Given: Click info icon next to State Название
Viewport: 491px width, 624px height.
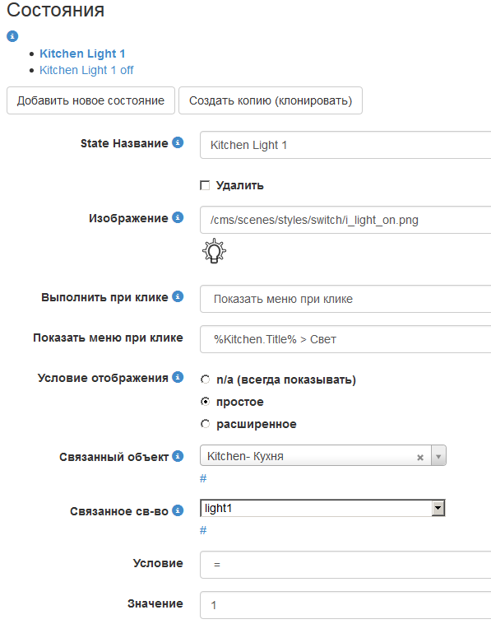Looking at the screenshot, I should 178,142.
